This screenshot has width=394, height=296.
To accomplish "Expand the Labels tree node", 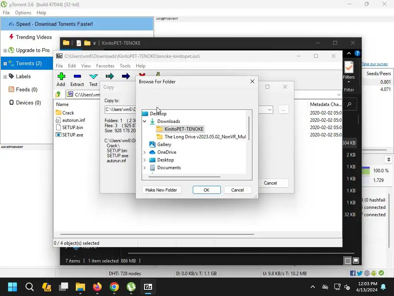I will (5, 77).
